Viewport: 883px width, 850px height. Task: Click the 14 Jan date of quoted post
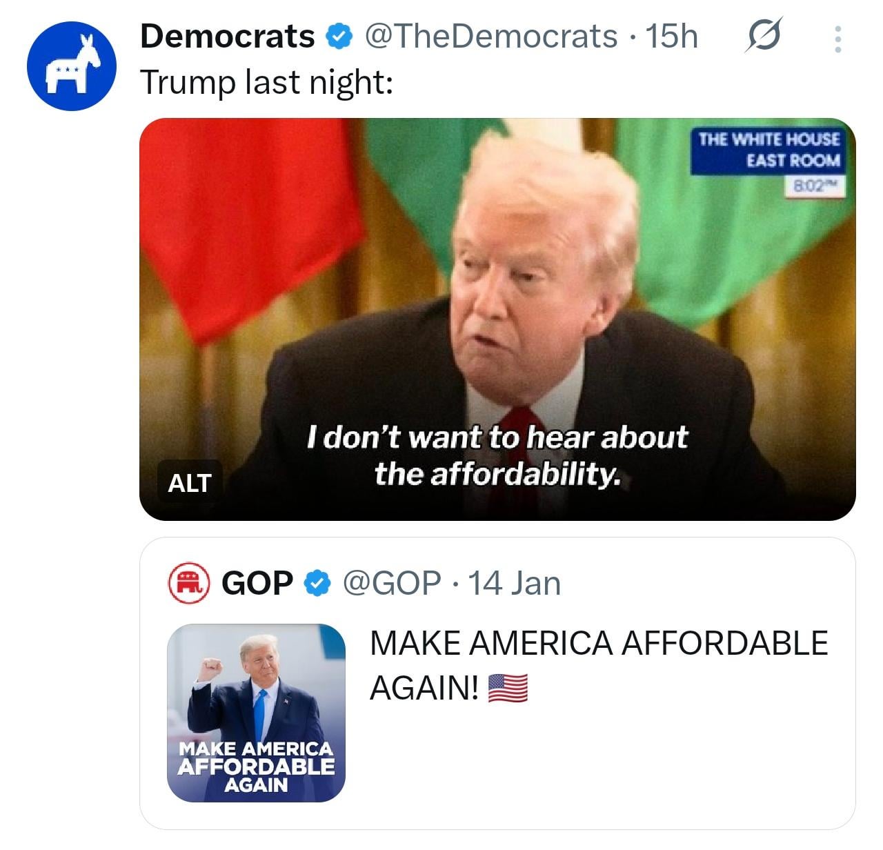pos(515,584)
